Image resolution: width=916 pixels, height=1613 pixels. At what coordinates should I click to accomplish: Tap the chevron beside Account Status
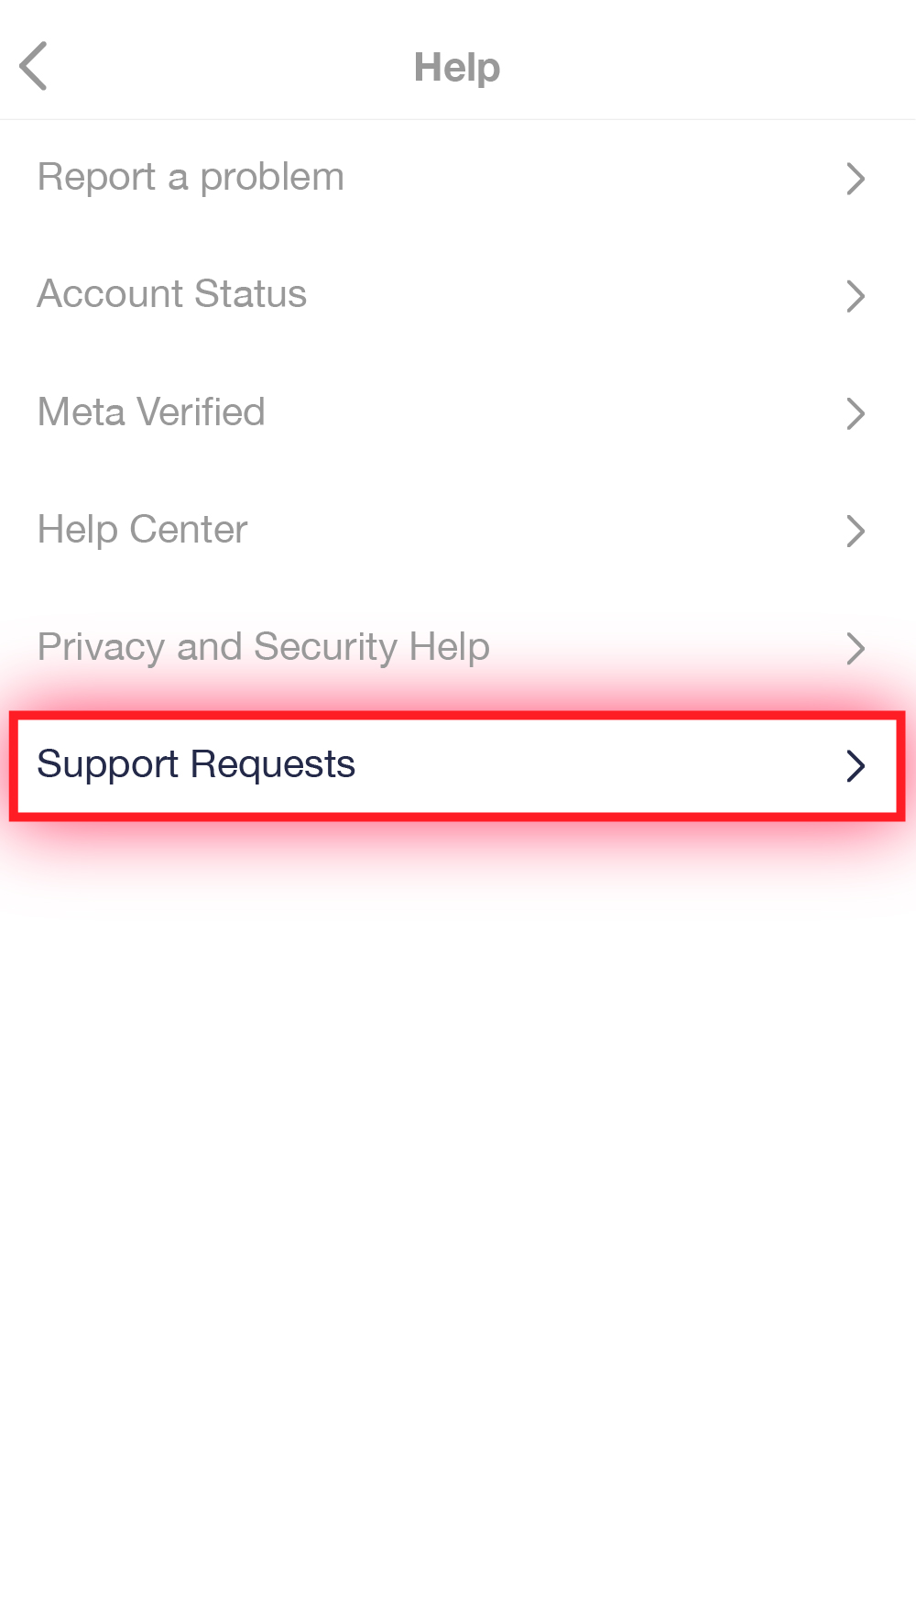pyautogui.click(x=856, y=296)
